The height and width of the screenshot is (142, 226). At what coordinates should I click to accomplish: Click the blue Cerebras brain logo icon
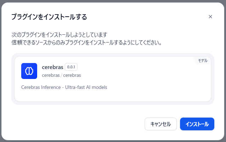tap(29, 71)
